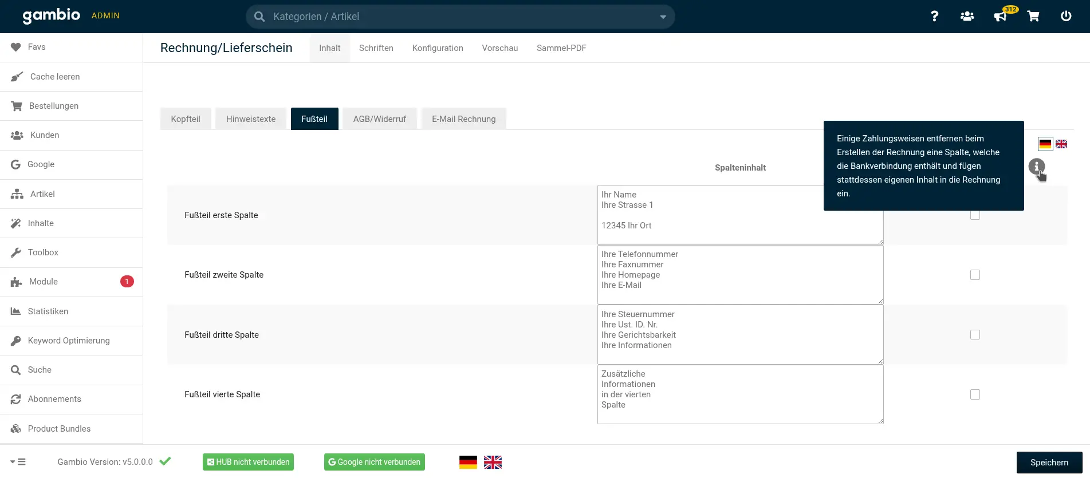Click the German flag in footer bar
The height and width of the screenshot is (478, 1090).
pyautogui.click(x=468, y=462)
